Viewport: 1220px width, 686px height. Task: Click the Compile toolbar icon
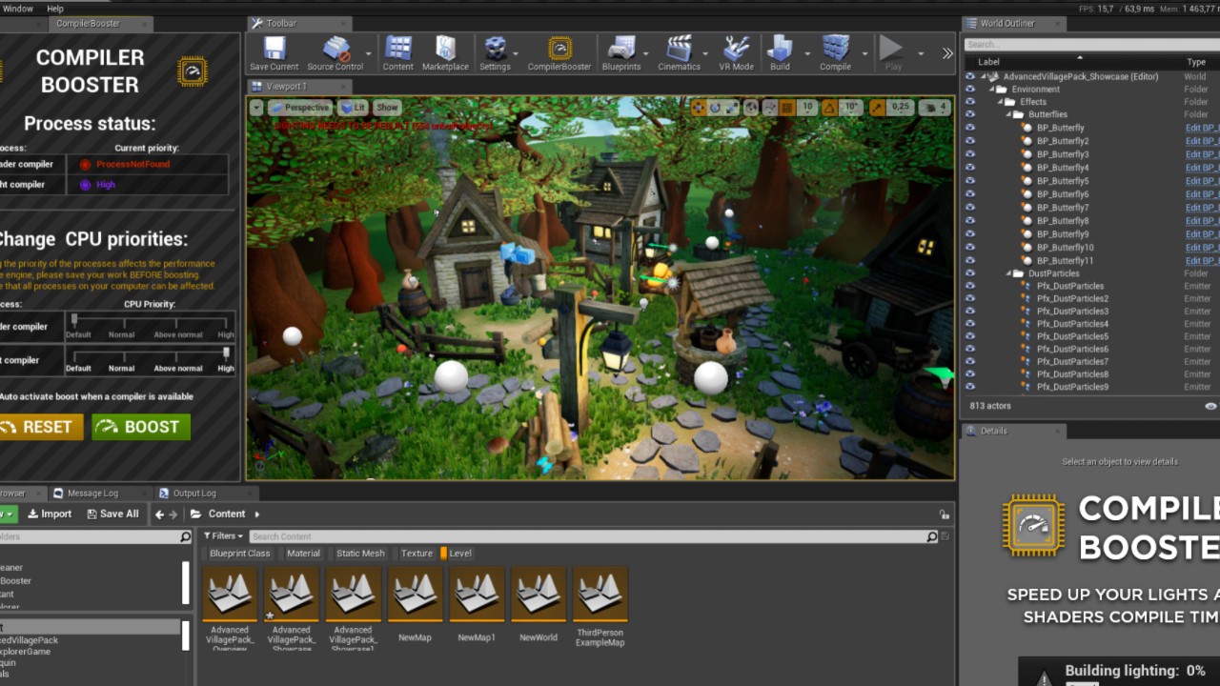click(x=835, y=52)
